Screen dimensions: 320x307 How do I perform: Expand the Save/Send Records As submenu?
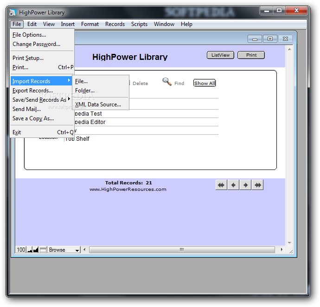(x=41, y=100)
